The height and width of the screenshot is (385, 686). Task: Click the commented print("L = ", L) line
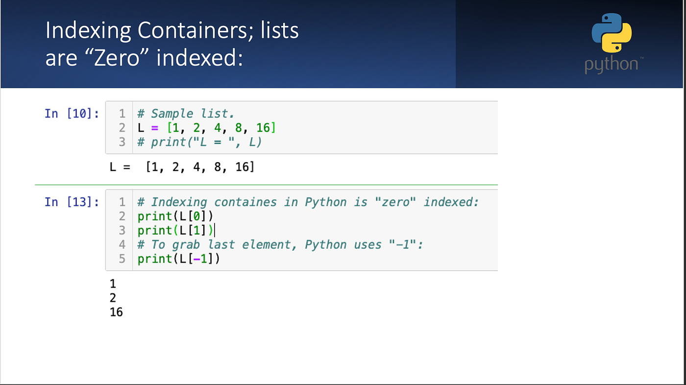[199, 142]
